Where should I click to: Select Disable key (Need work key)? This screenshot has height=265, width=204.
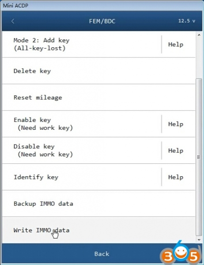pos(82,151)
